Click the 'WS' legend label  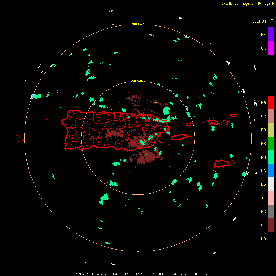(x=263, y=171)
